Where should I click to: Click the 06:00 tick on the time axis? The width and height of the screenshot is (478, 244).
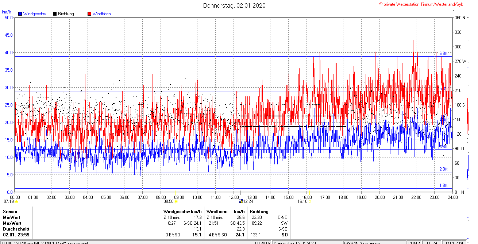(x=124, y=197)
